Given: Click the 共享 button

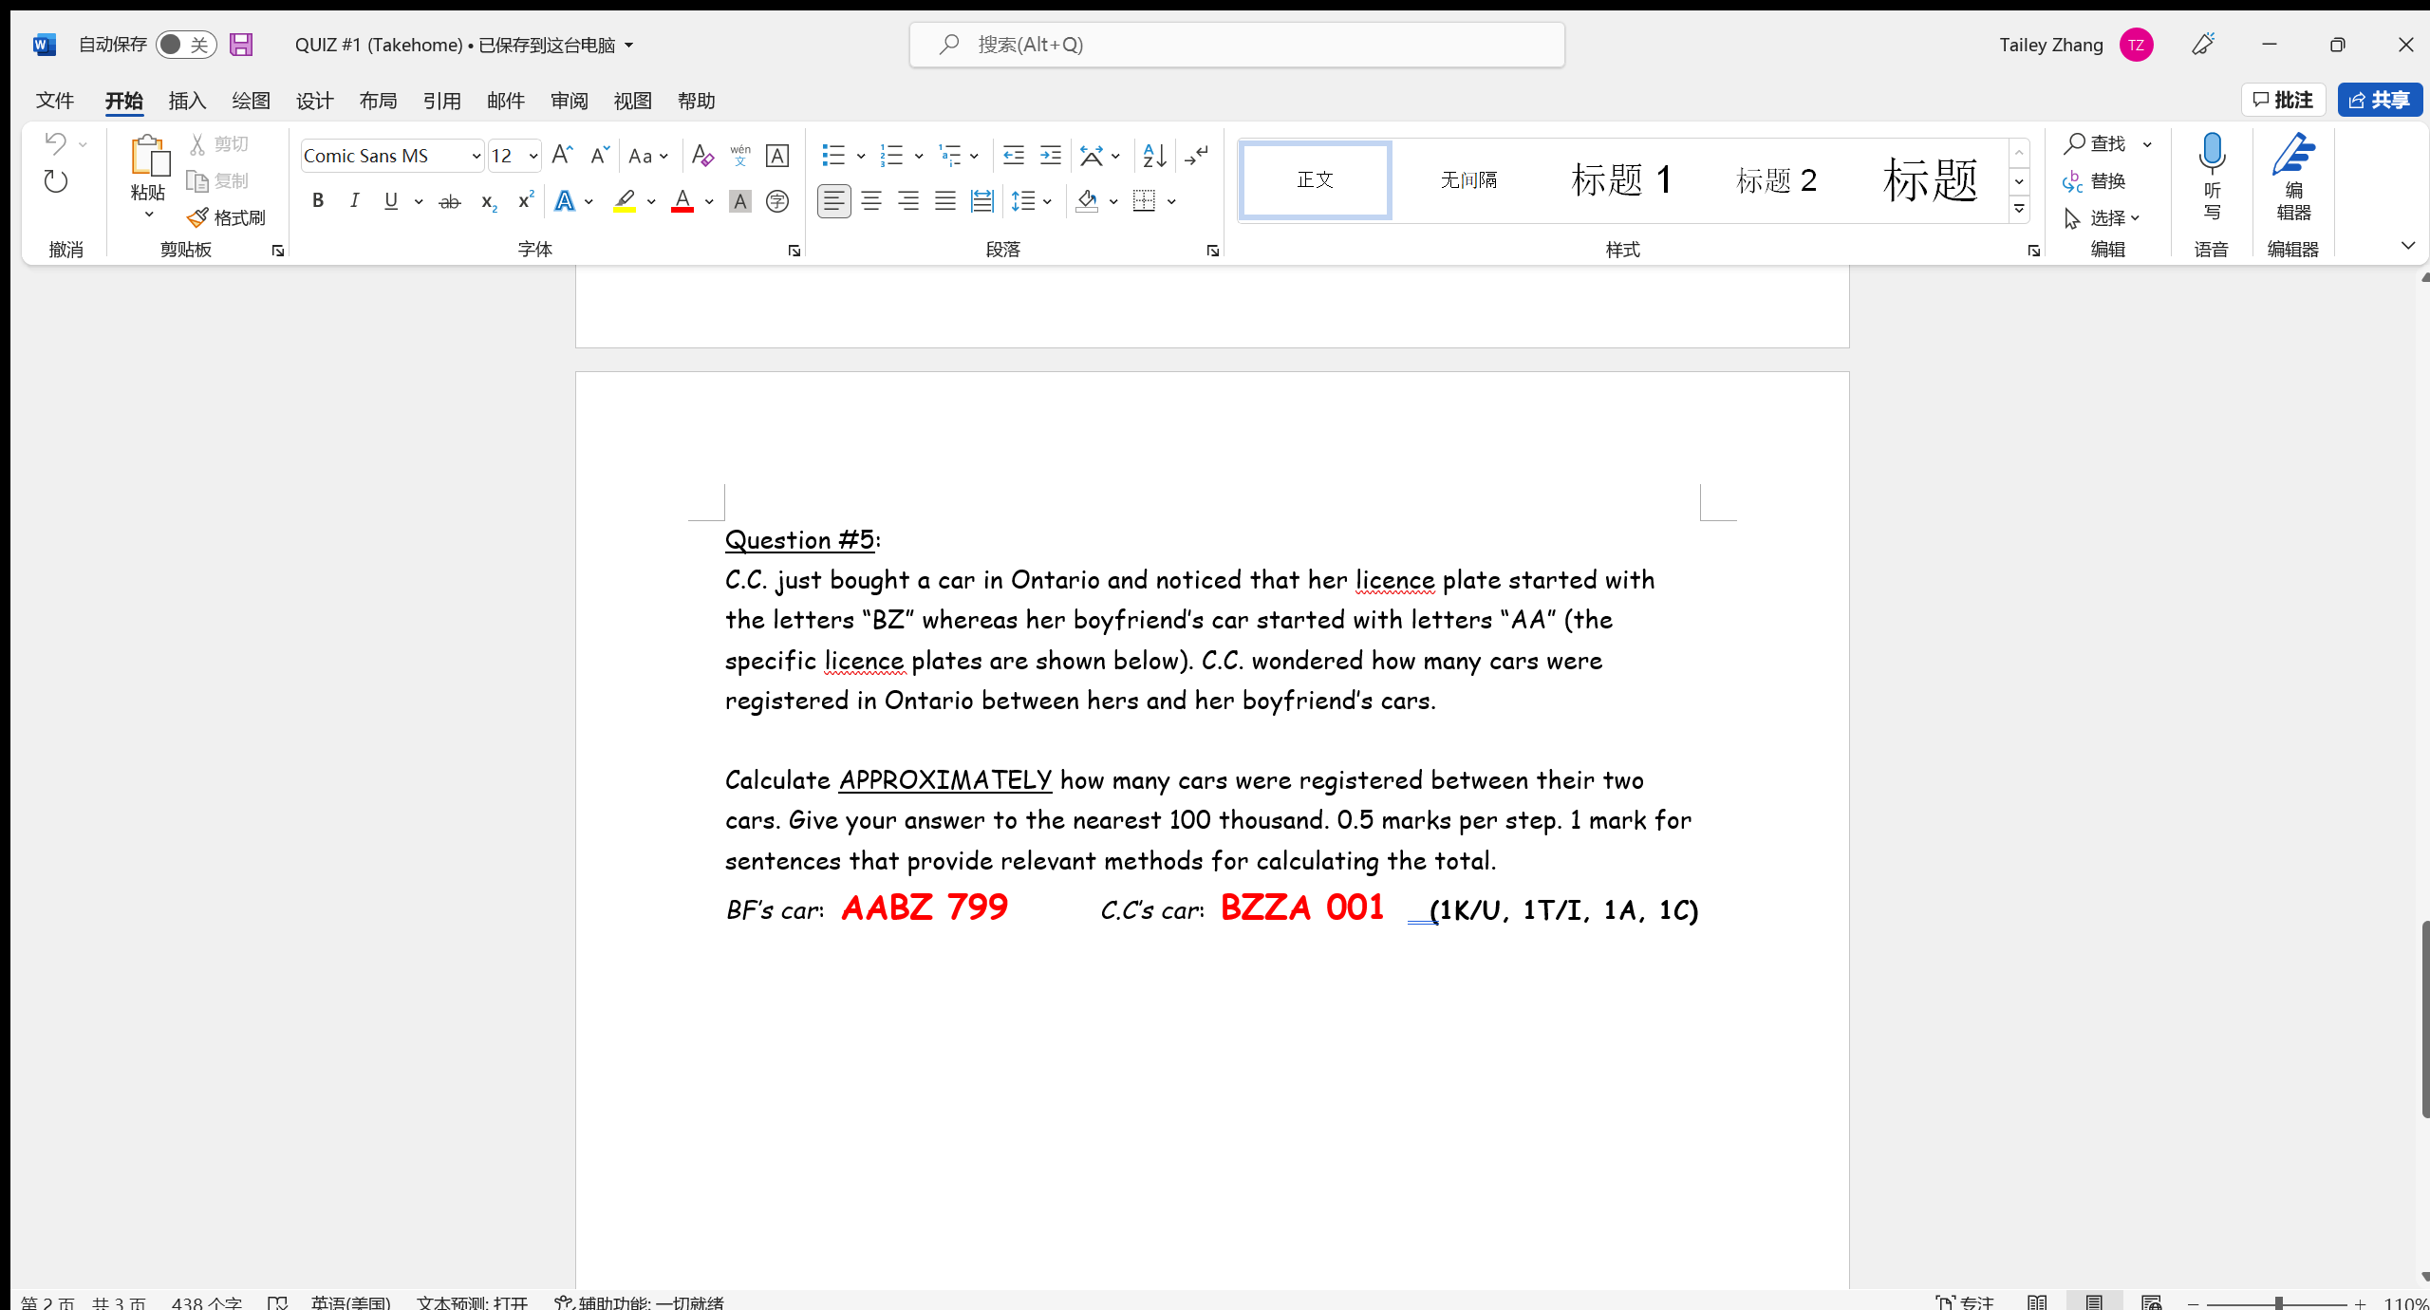Looking at the screenshot, I should (x=2380, y=100).
